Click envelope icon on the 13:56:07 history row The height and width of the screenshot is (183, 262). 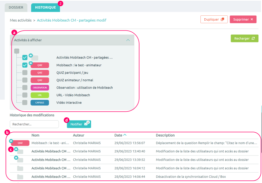tap(11, 141)
